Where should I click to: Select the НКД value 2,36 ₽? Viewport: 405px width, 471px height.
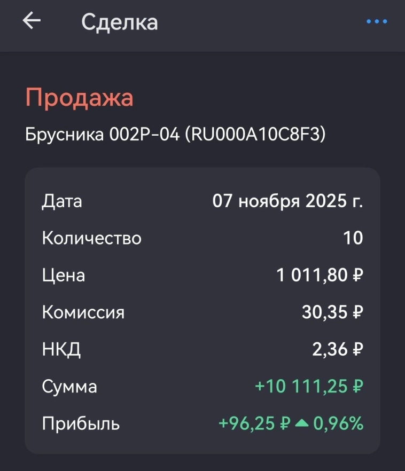[338, 350]
